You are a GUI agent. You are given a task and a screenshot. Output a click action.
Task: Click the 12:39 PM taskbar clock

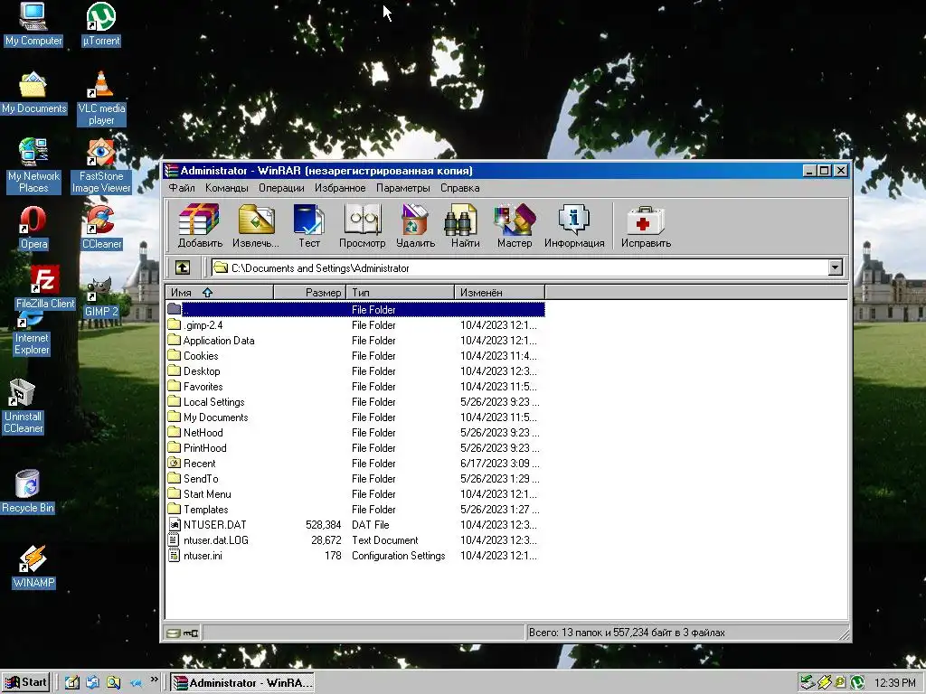click(894, 683)
